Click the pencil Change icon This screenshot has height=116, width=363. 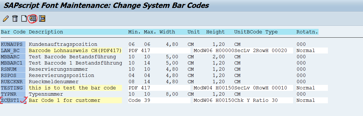pos(5,19)
